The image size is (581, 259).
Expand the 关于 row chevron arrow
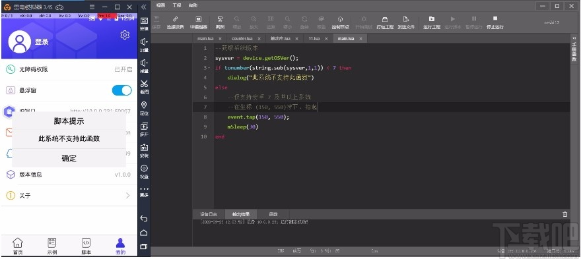tap(128, 195)
